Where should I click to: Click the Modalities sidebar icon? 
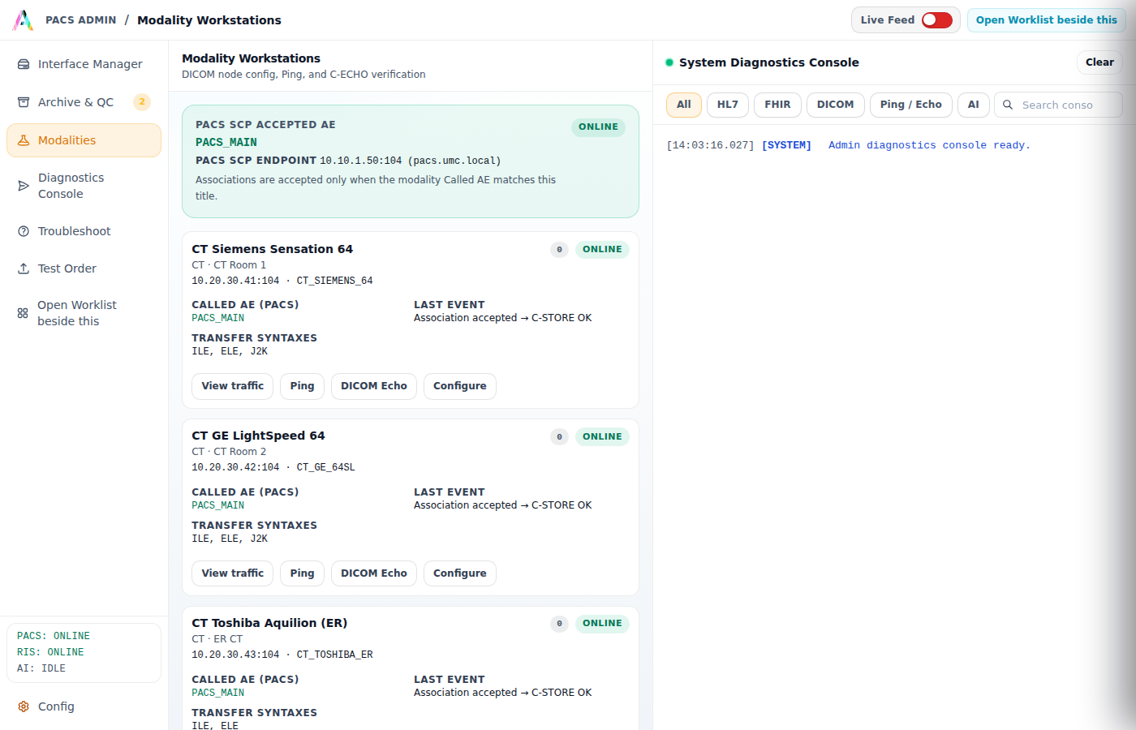point(24,140)
